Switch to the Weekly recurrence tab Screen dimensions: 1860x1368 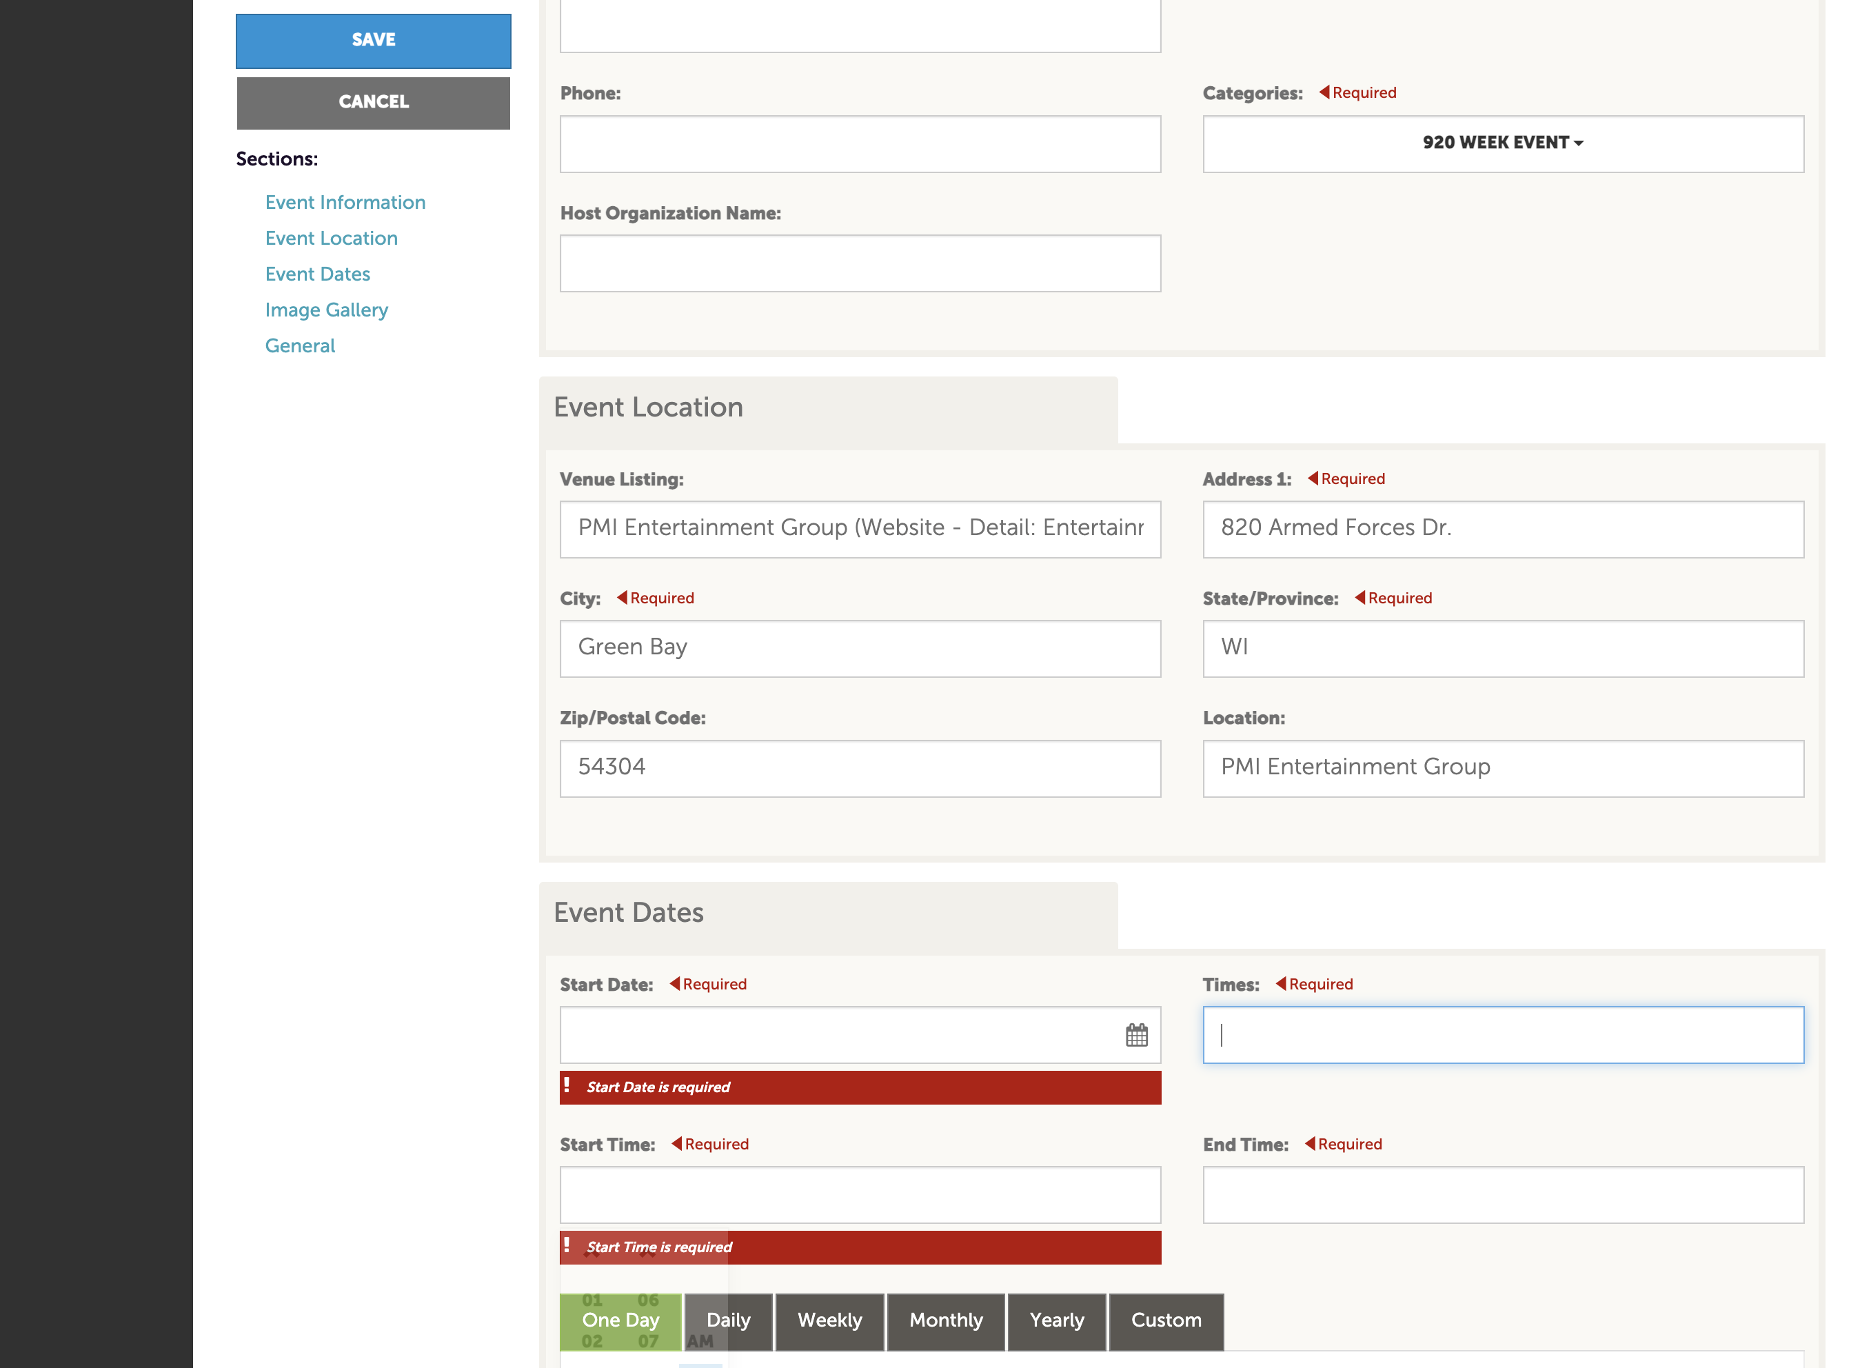pos(829,1322)
